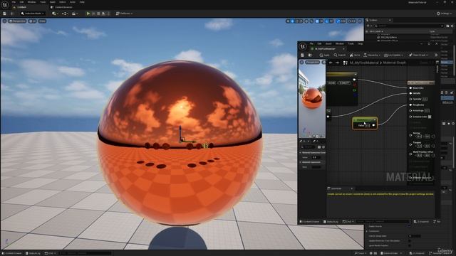Click the Perspective button in main viewport
456x256 pixels.
(17, 21)
